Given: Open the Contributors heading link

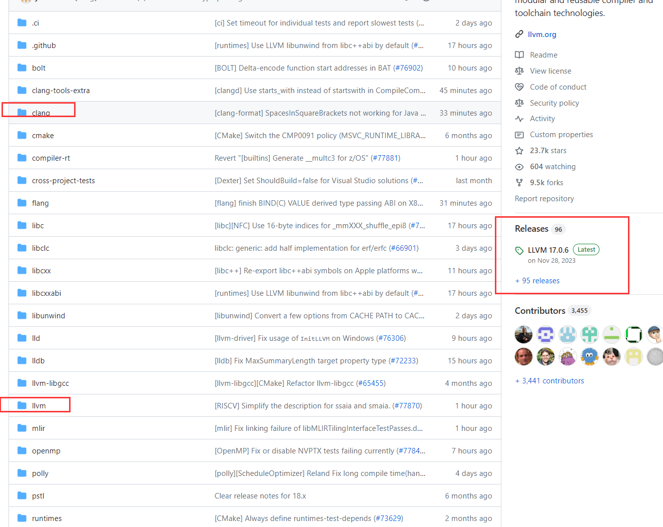Looking at the screenshot, I should (540, 311).
